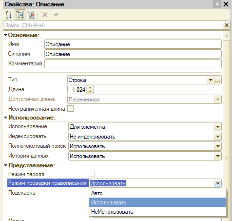Open type selection ellipsis button

218,80
